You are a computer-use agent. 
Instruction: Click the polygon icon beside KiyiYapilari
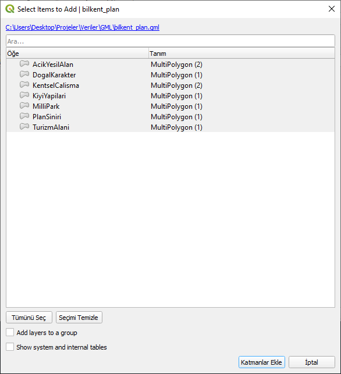[24, 95]
